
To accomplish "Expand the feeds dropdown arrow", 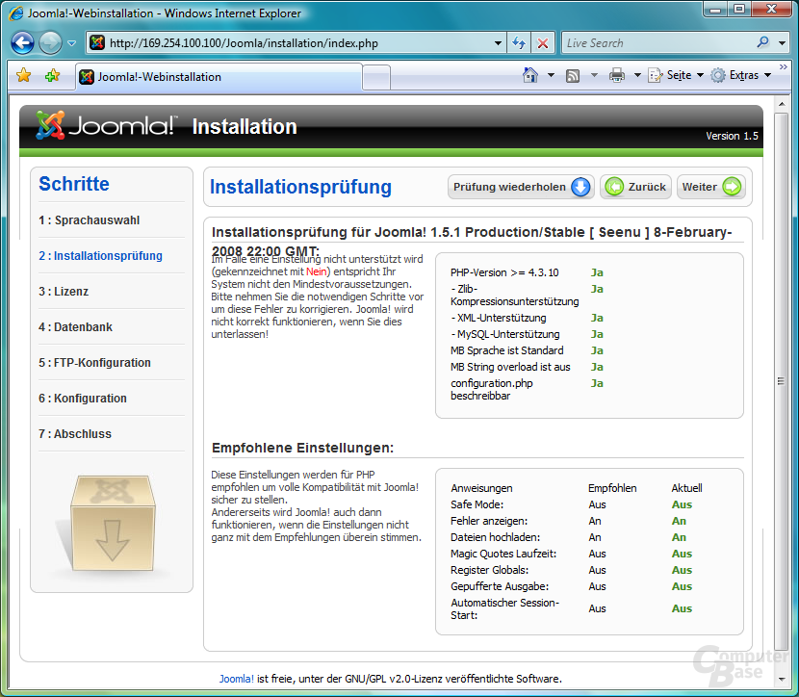I will [594, 75].
